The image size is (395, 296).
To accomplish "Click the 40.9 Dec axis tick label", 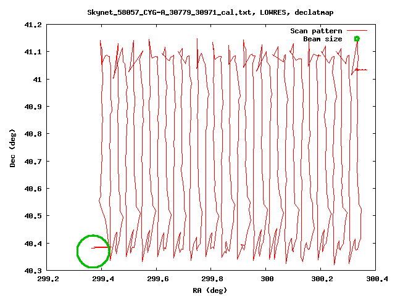I will [33, 107].
